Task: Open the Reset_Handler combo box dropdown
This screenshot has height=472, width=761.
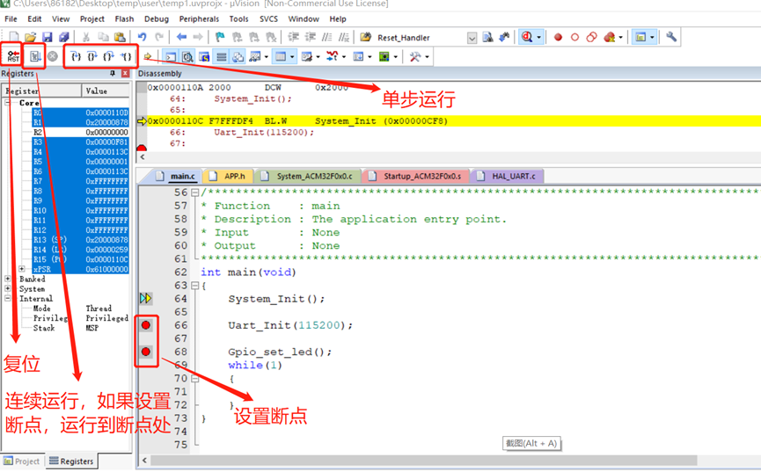Action: [472, 38]
